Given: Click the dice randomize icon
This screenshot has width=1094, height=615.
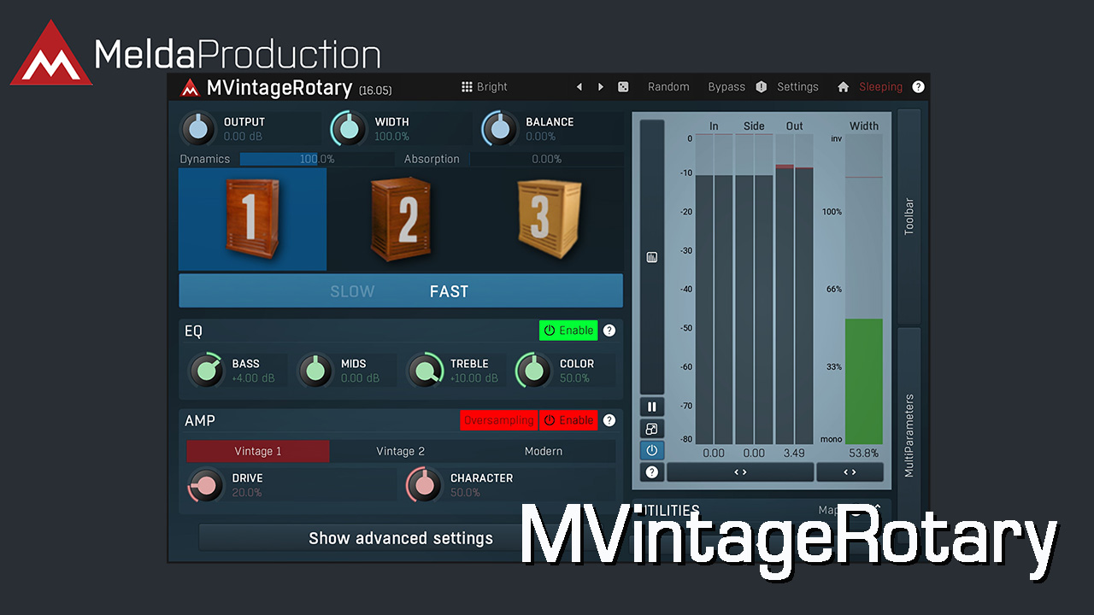Looking at the screenshot, I should point(624,87).
